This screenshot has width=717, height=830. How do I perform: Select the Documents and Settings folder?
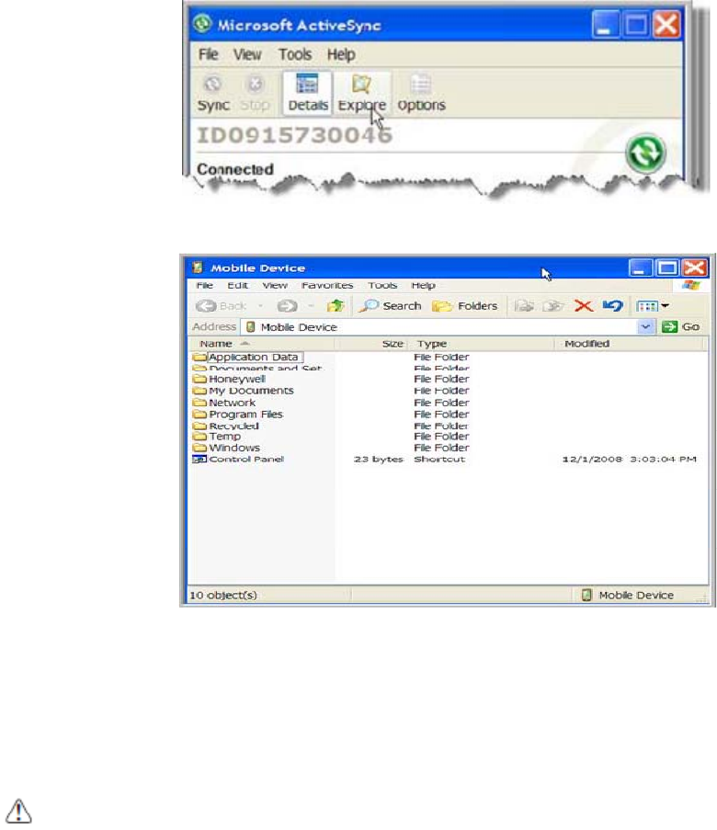[x=257, y=368]
